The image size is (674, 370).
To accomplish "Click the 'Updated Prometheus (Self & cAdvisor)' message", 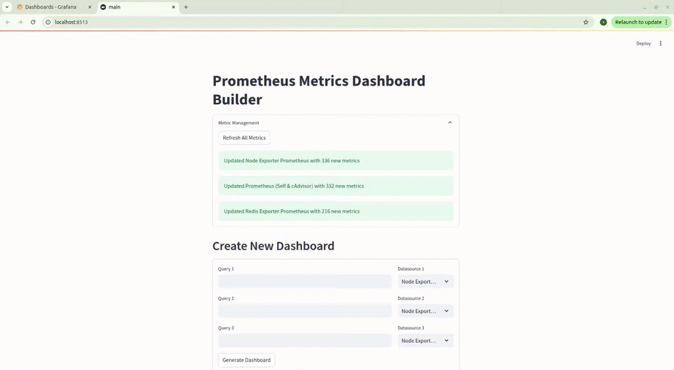I will pos(336,186).
